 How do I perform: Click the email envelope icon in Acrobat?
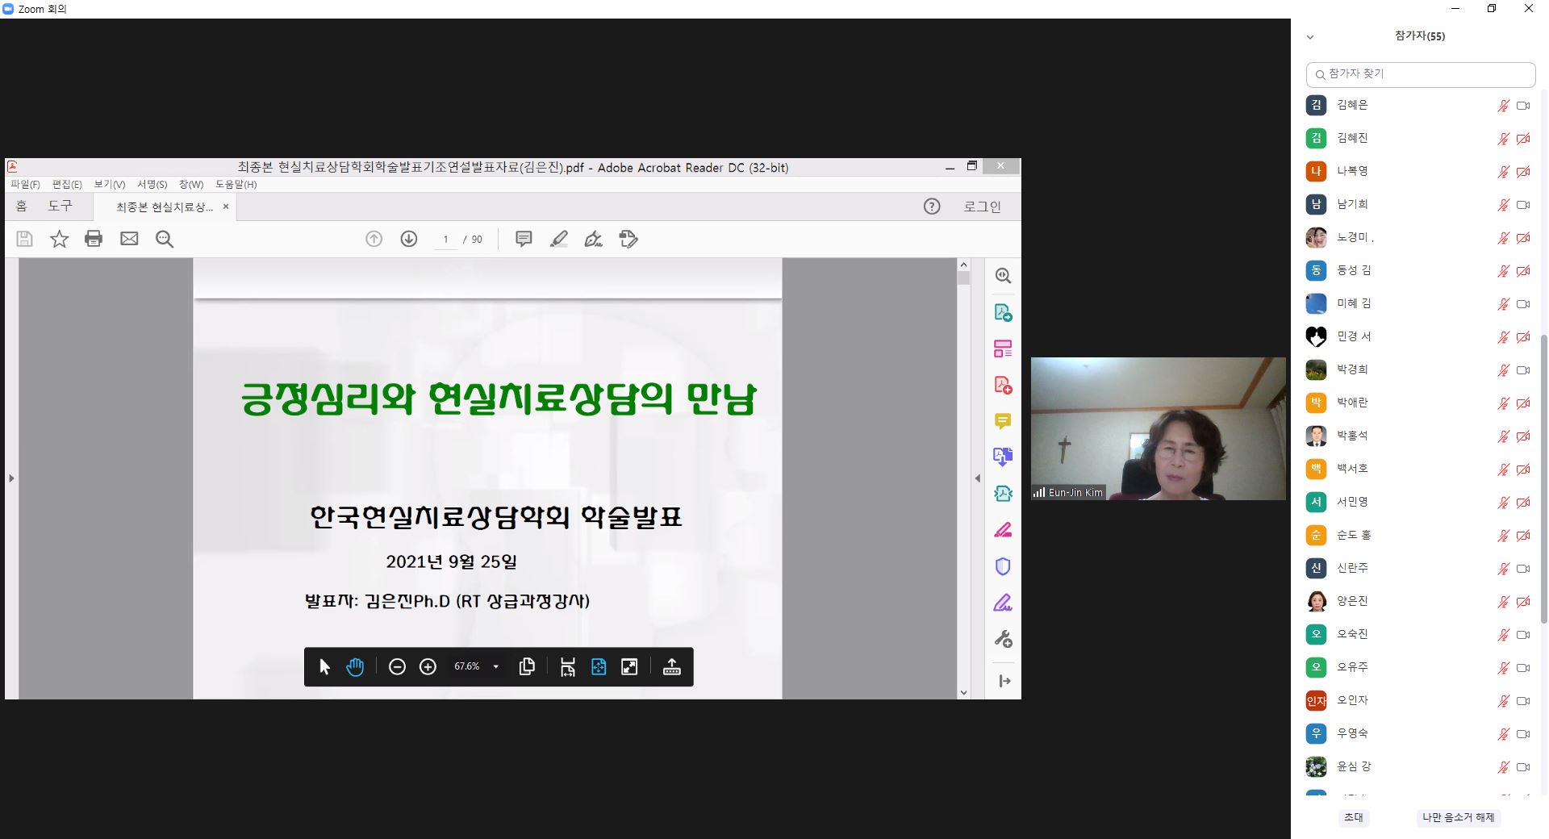(x=129, y=239)
